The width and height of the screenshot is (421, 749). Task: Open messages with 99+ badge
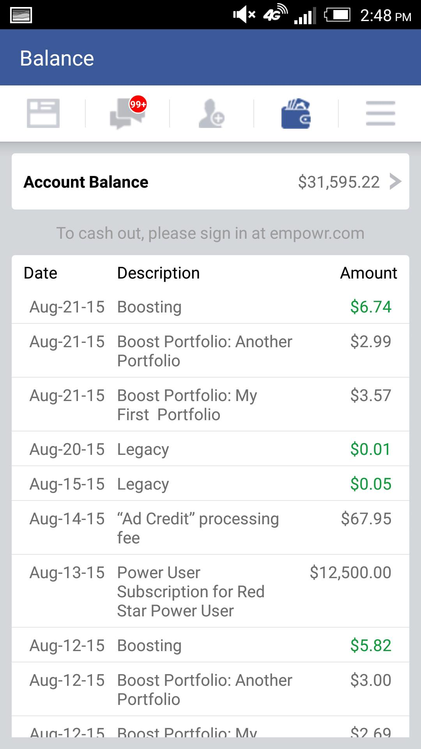point(127,114)
